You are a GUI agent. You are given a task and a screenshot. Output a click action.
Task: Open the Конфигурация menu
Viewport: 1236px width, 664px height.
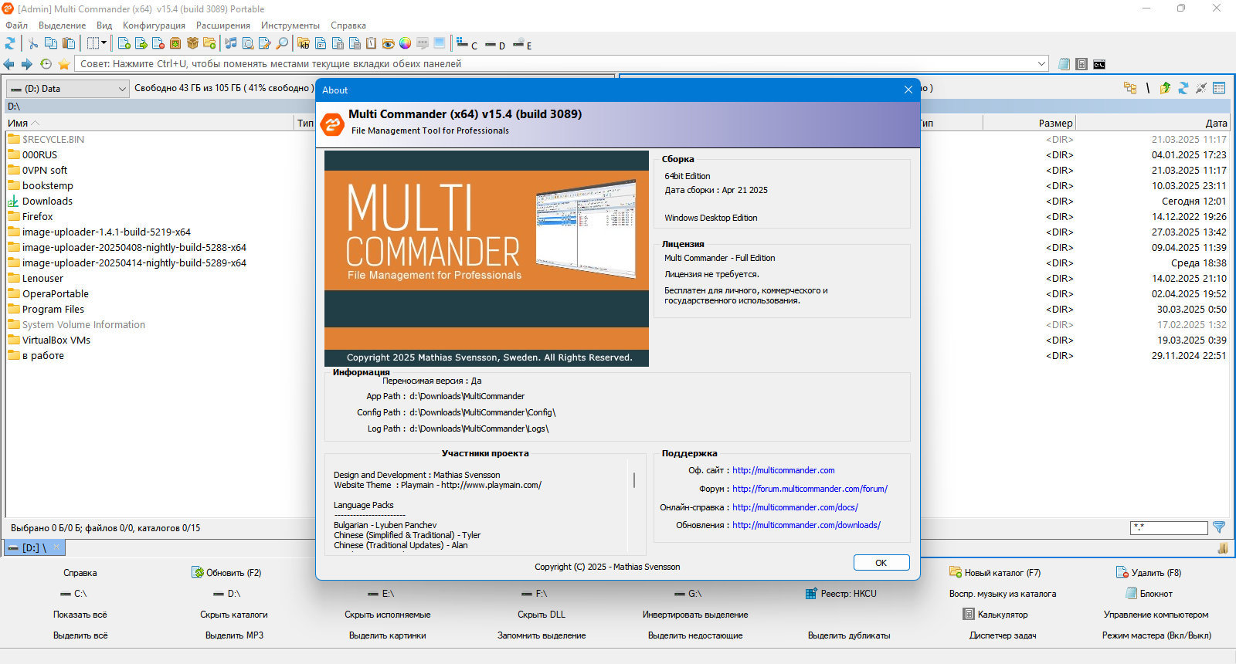(x=154, y=25)
